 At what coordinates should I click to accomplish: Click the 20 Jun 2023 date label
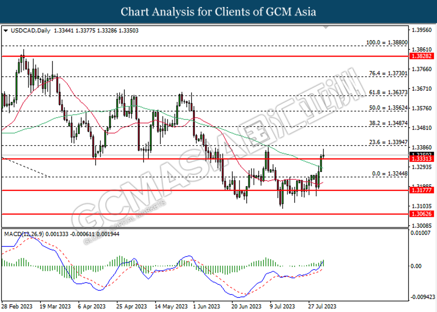point(246,306)
